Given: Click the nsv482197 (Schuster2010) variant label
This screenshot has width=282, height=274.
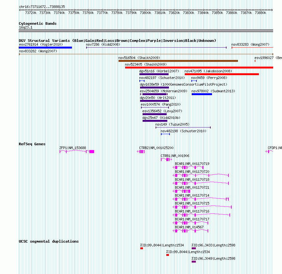Looking at the screenshot, I should tap(162, 78).
